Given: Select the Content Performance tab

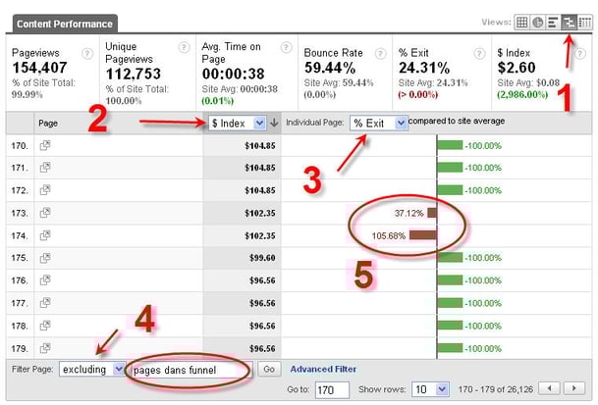Looking at the screenshot, I should coord(62,23).
